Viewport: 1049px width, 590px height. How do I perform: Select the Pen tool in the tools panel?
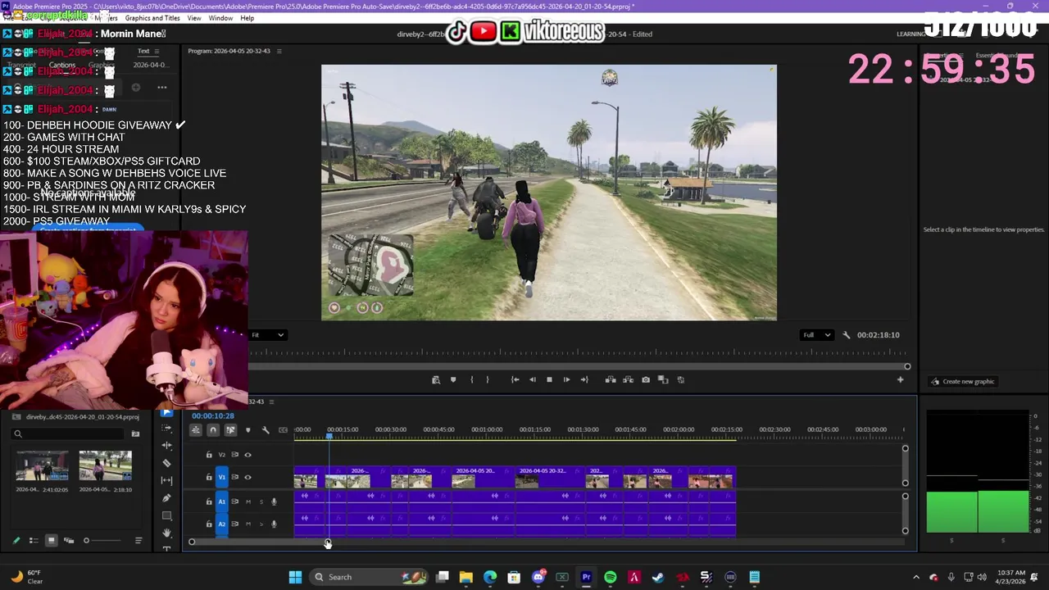click(x=166, y=497)
